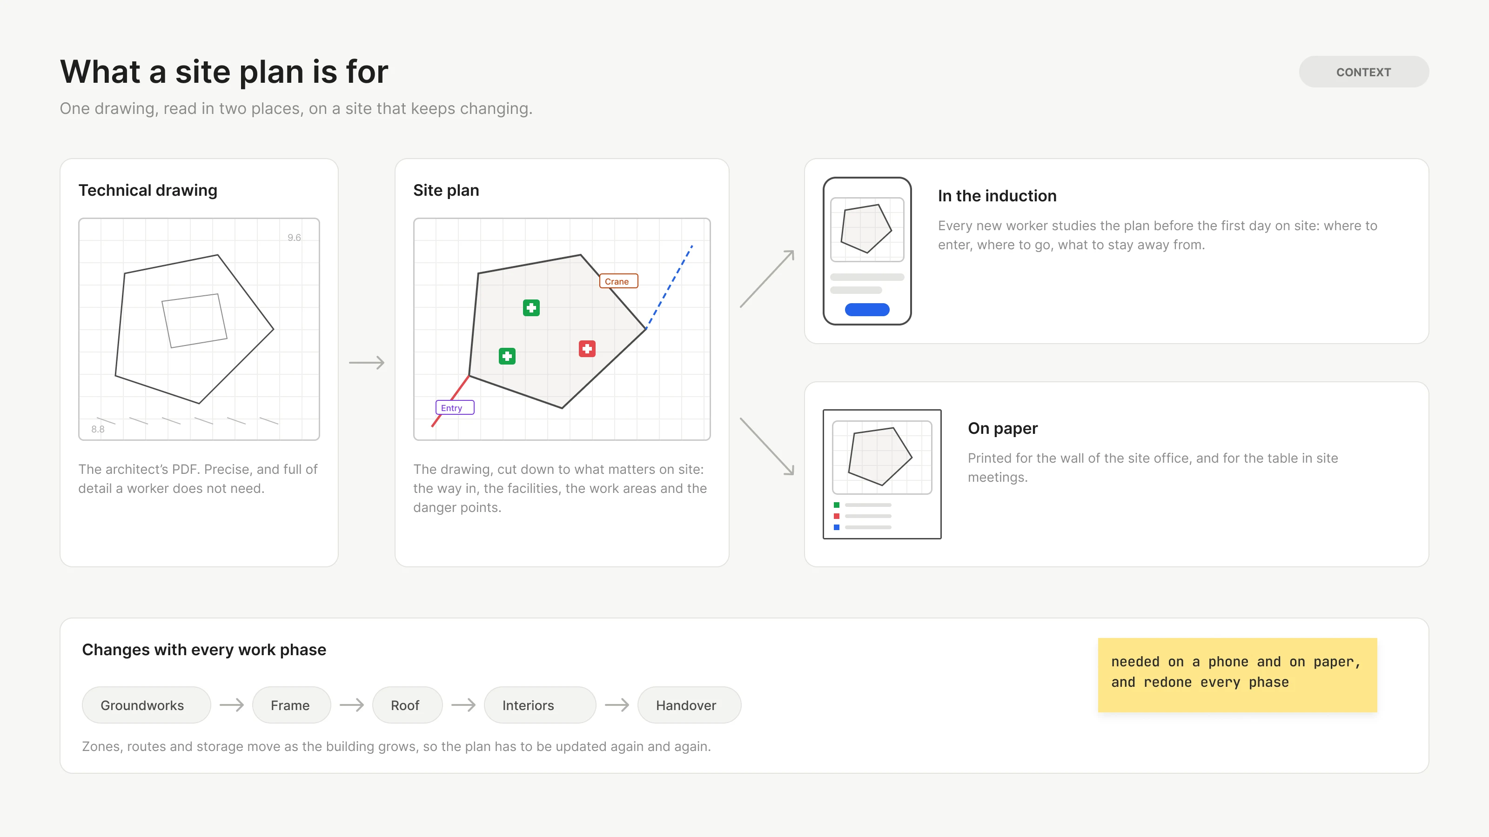This screenshot has height=837, width=1489.
Task: Click the blue dashed crane line
Action: (x=669, y=287)
